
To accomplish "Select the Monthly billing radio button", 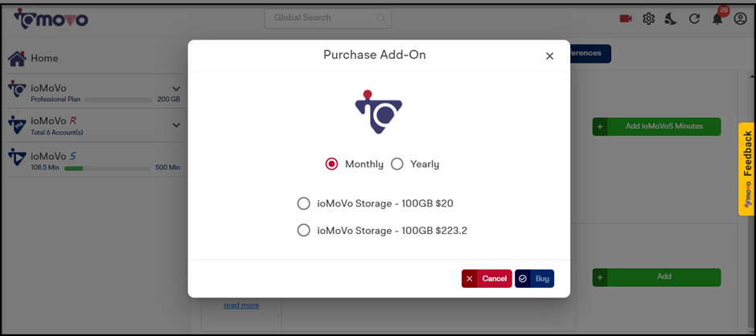I will pos(331,165).
